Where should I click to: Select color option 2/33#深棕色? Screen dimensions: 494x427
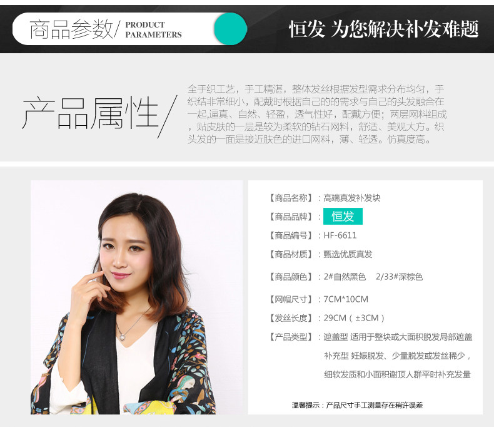click(x=399, y=277)
